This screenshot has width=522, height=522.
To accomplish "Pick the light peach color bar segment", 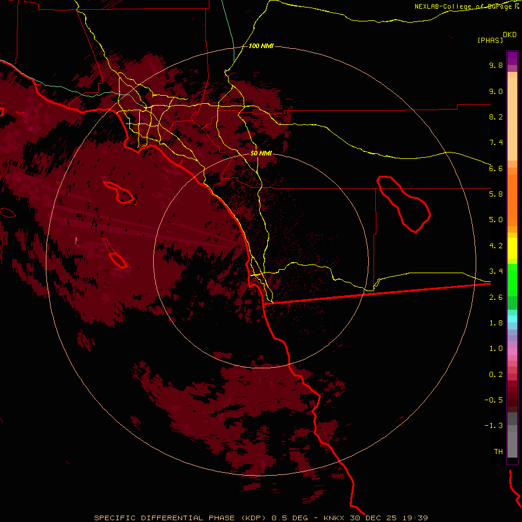I will [x=512, y=119].
